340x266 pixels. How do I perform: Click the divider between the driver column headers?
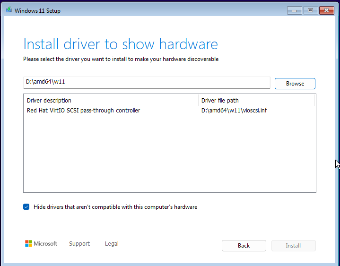click(198, 100)
